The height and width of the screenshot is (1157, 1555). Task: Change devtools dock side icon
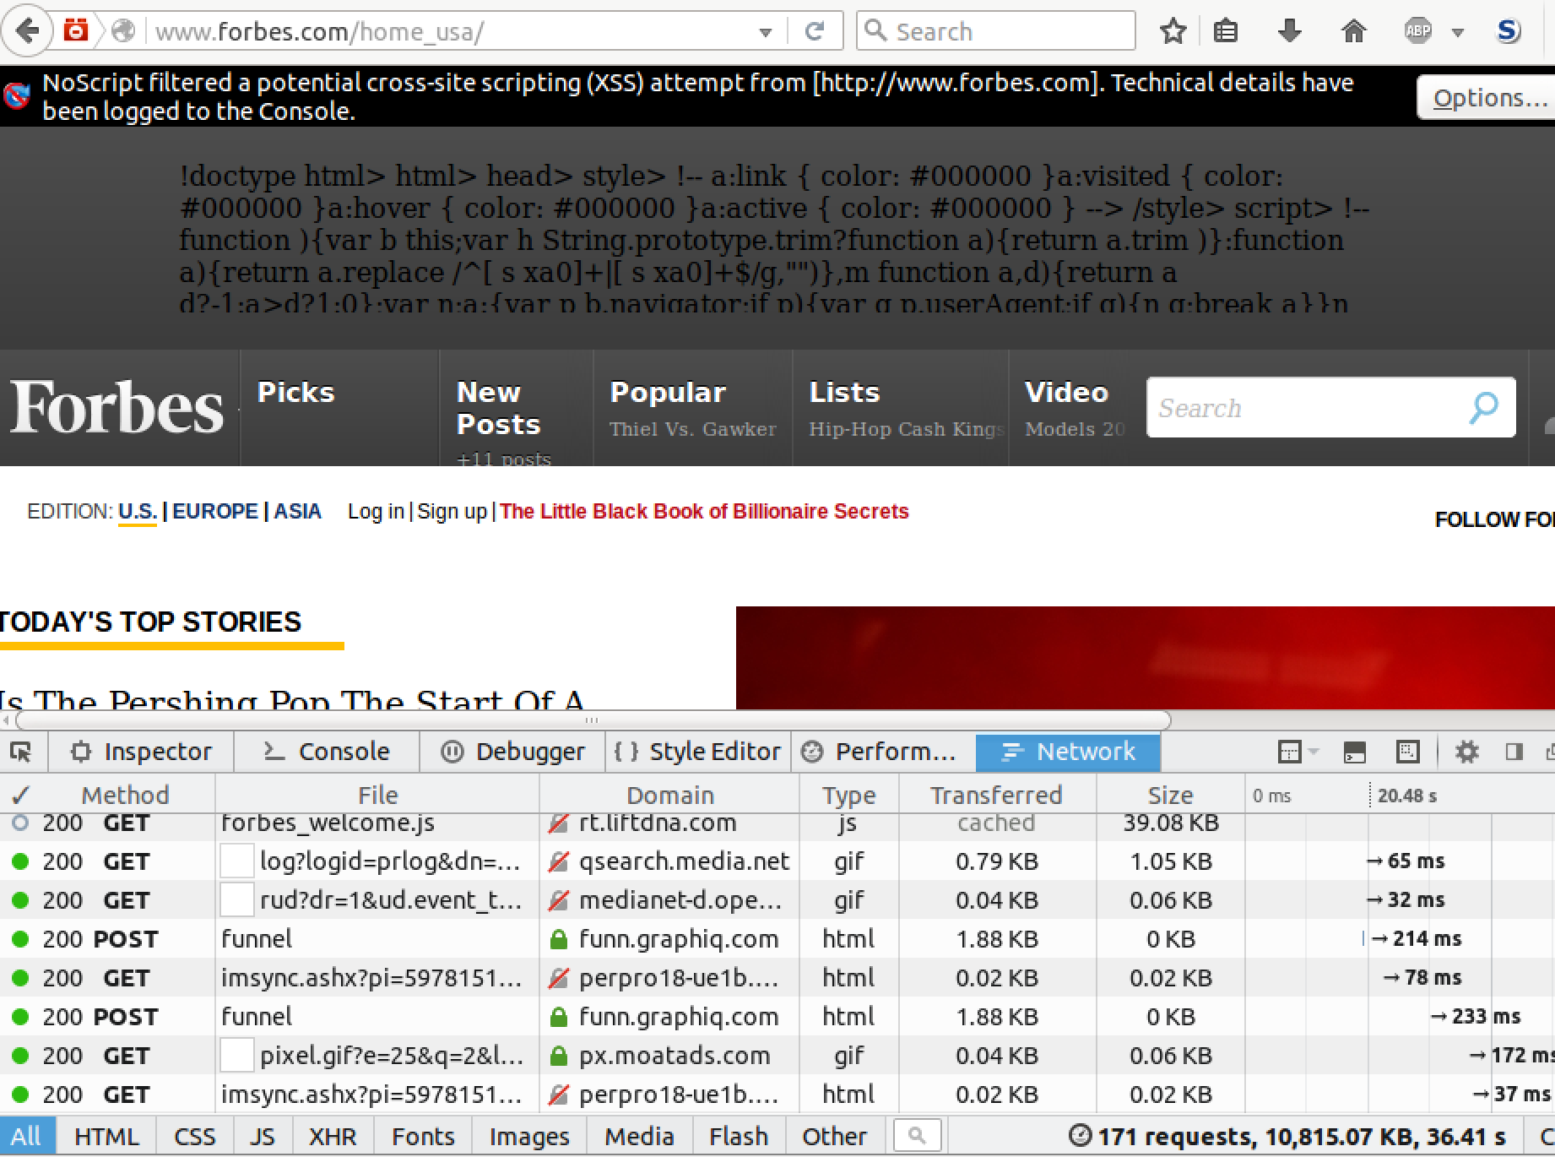[x=1514, y=752]
